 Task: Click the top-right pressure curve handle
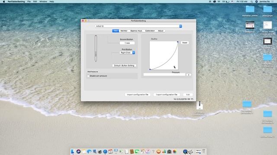(x=178, y=42)
